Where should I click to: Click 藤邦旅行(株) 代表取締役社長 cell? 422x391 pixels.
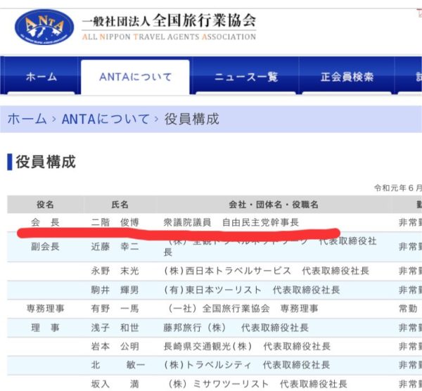pos(236,328)
